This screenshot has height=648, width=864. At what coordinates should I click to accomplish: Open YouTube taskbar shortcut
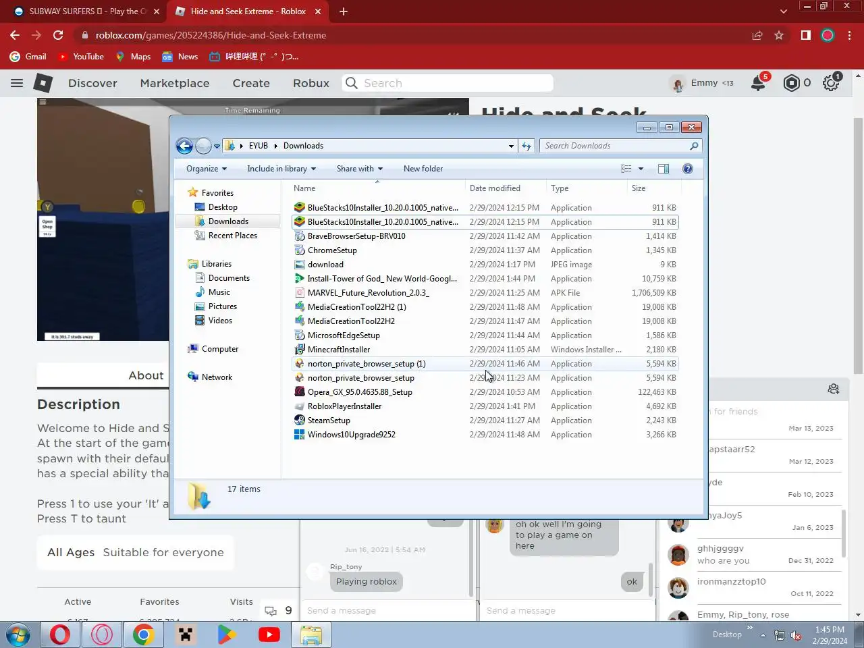tap(269, 635)
